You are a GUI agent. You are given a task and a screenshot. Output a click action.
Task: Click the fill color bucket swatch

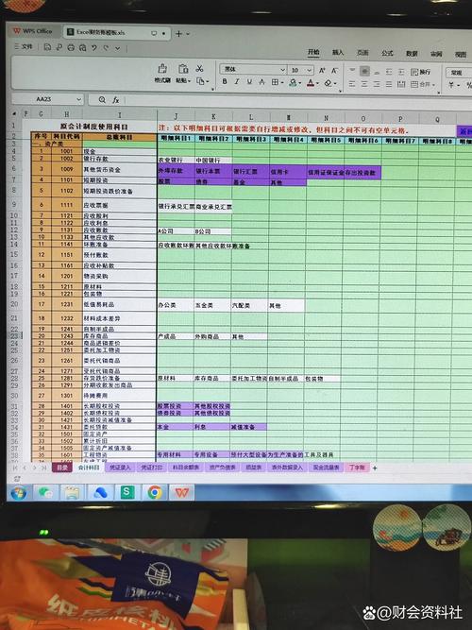tap(293, 83)
